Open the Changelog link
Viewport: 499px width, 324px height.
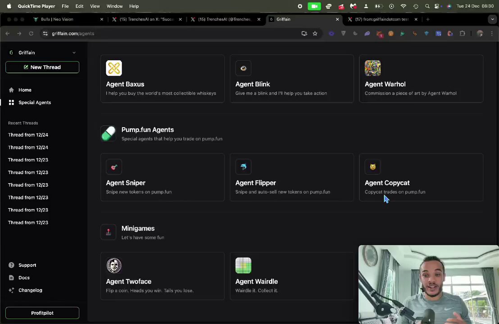tap(30, 290)
